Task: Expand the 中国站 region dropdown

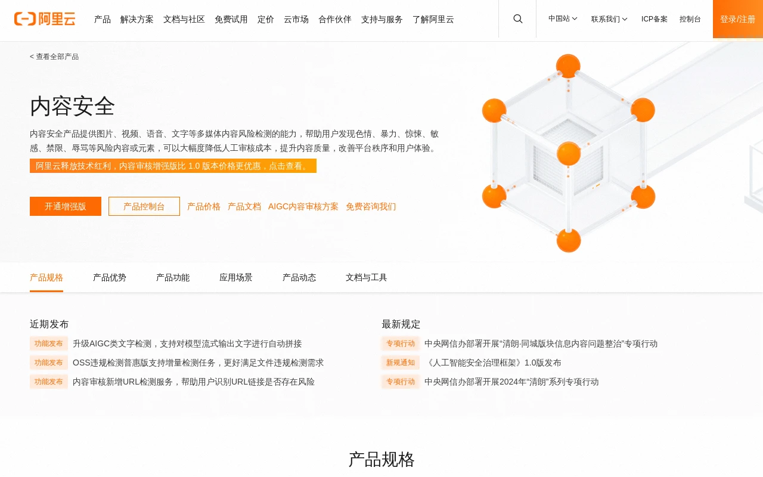Action: point(563,19)
